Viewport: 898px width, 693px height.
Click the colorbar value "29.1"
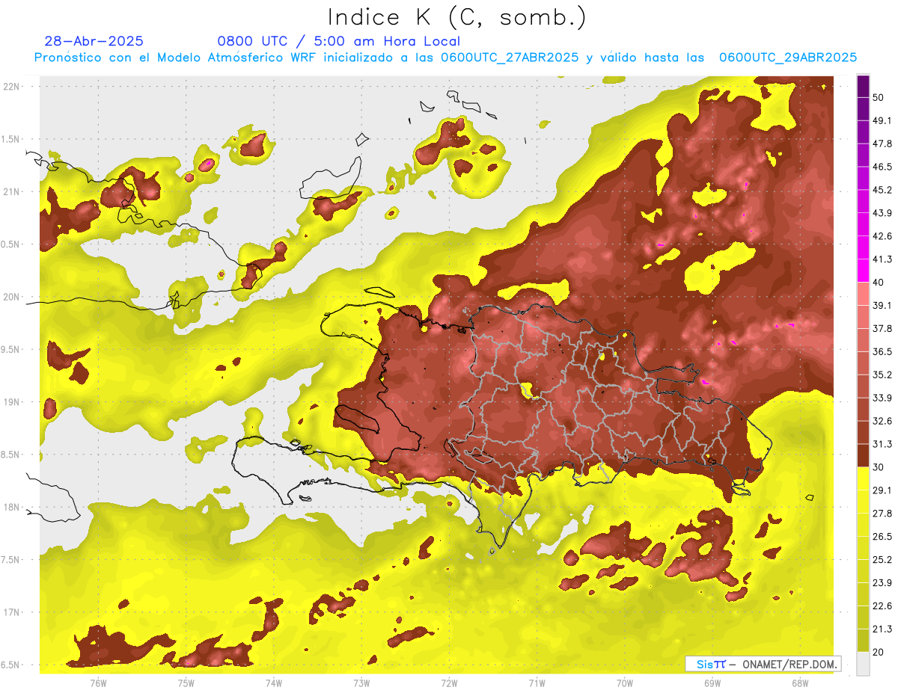882,490
